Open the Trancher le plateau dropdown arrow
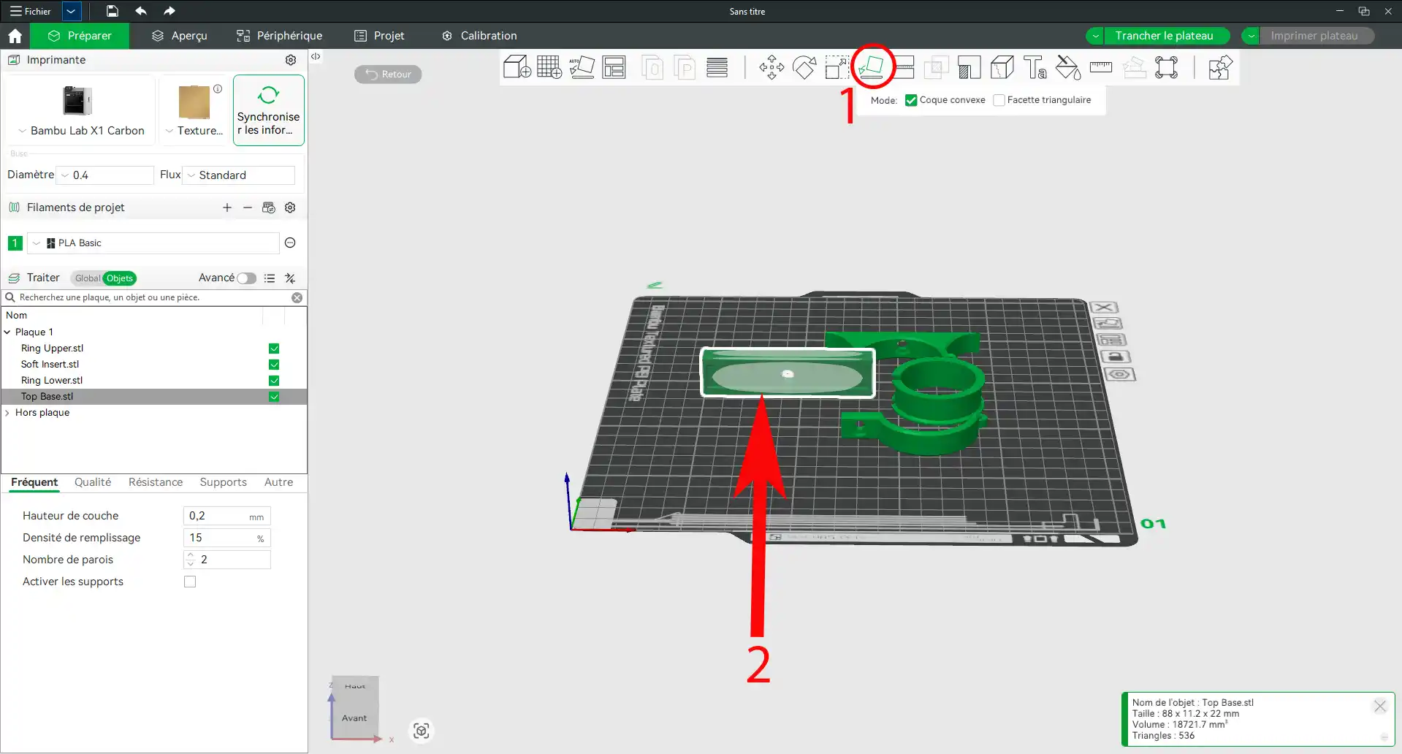This screenshot has width=1402, height=754. tap(1095, 36)
